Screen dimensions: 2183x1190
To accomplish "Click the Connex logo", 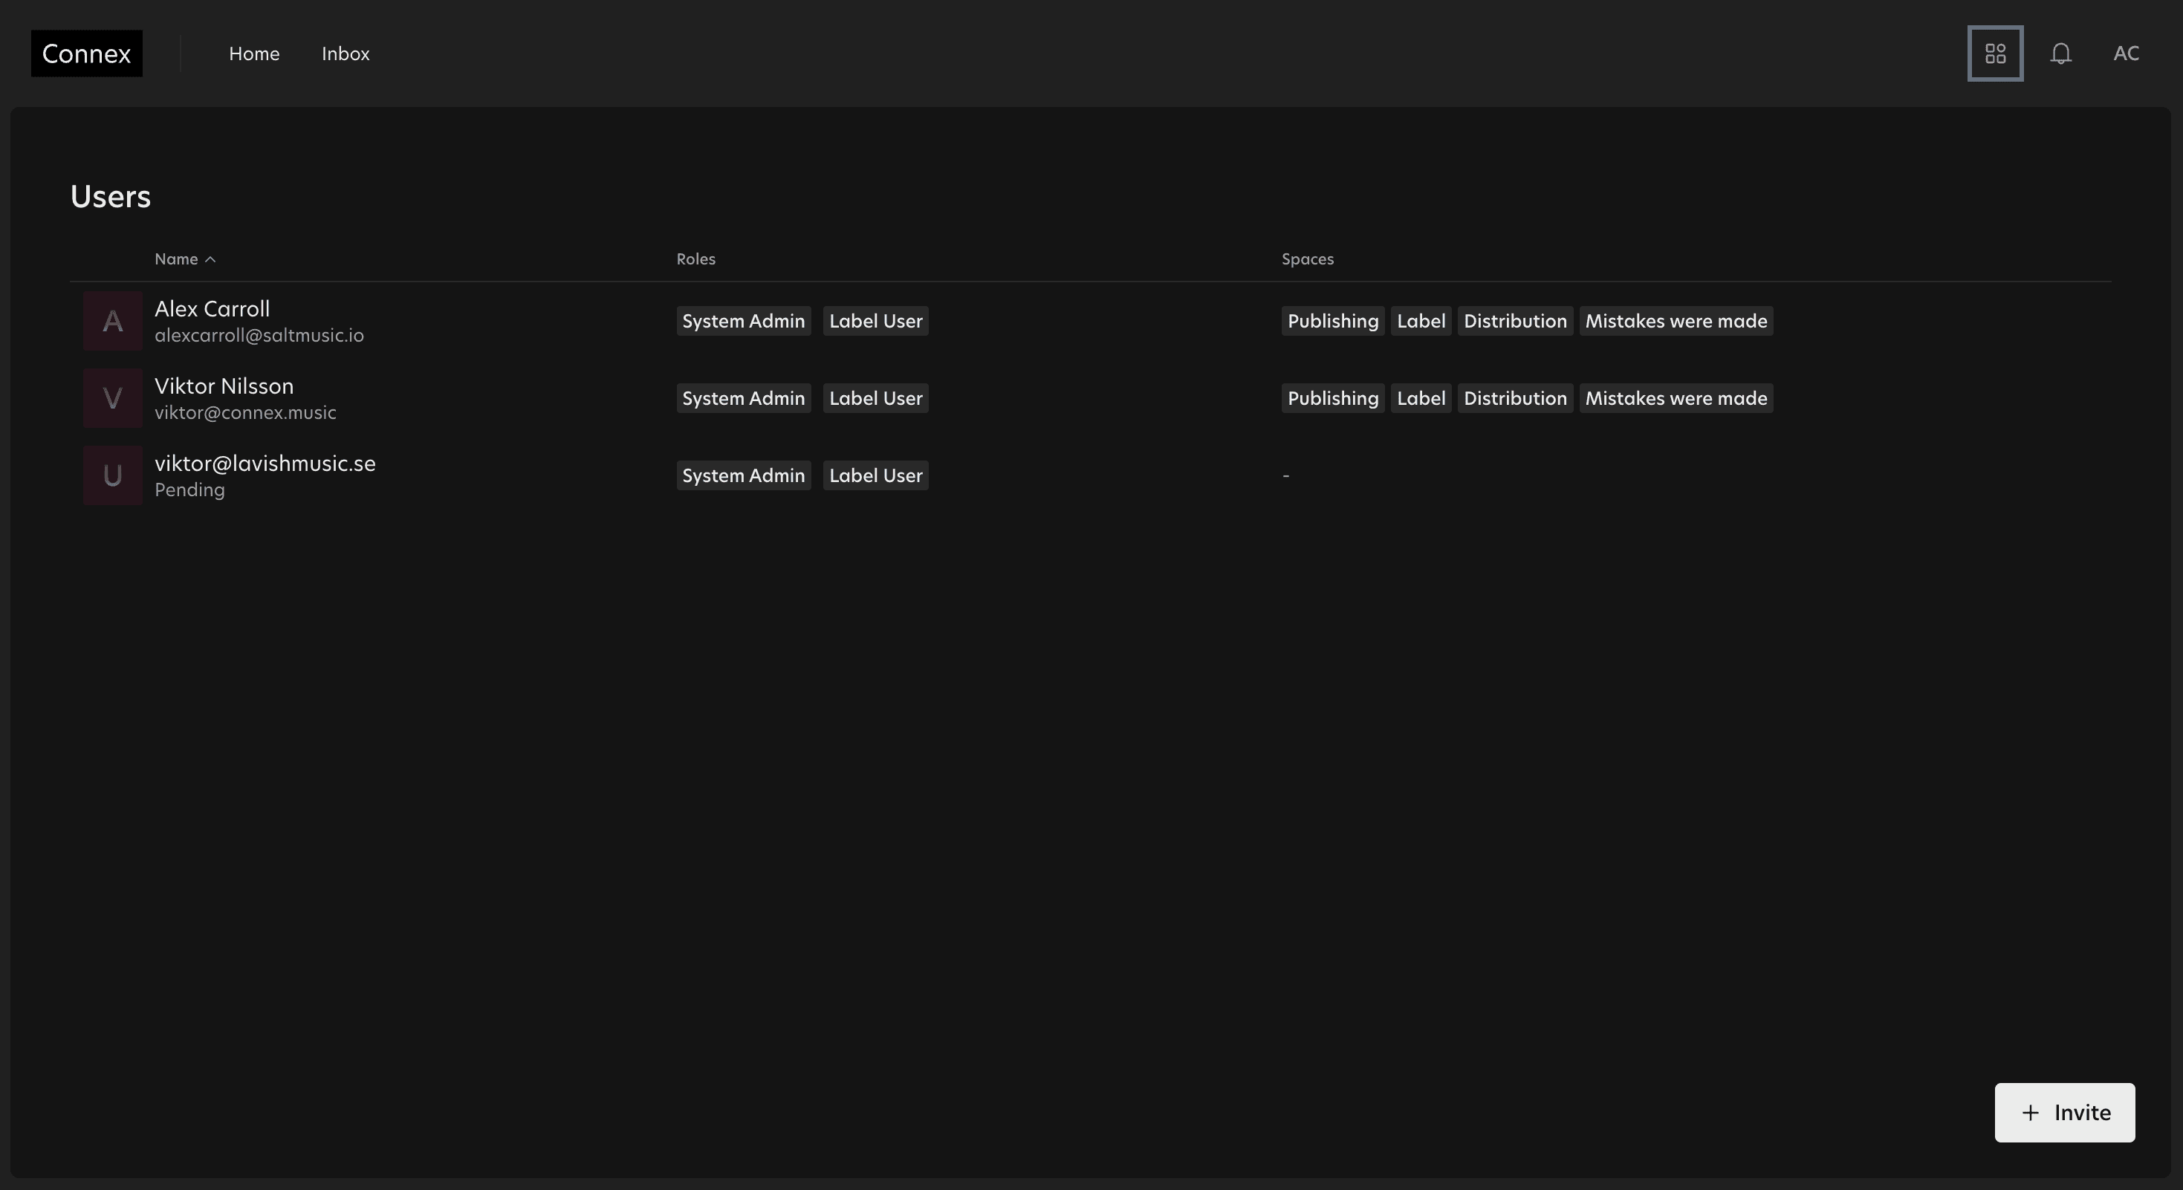I will (x=86, y=53).
